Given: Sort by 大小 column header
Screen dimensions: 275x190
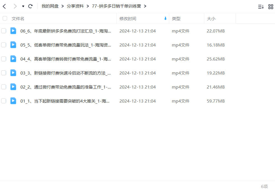Looking at the screenshot, I should [211, 18].
